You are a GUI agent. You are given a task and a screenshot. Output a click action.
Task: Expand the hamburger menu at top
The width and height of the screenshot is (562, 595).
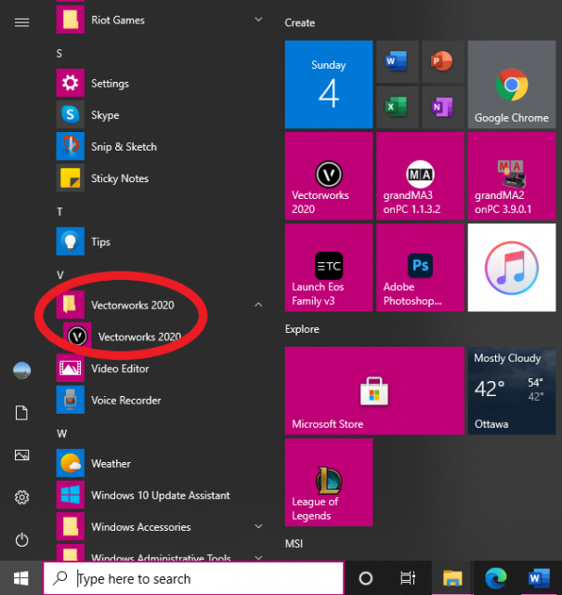[x=22, y=22]
